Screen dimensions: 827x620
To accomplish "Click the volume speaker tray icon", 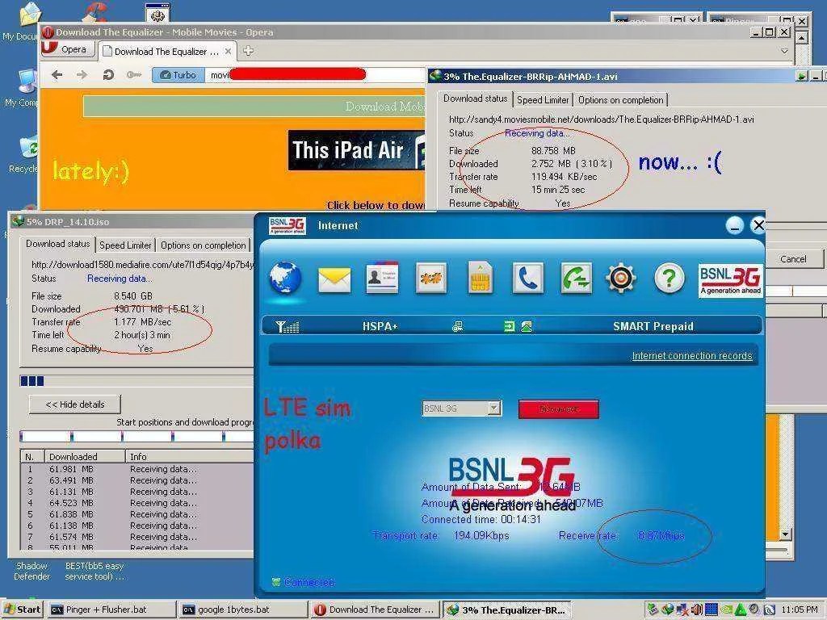I will 696,610.
